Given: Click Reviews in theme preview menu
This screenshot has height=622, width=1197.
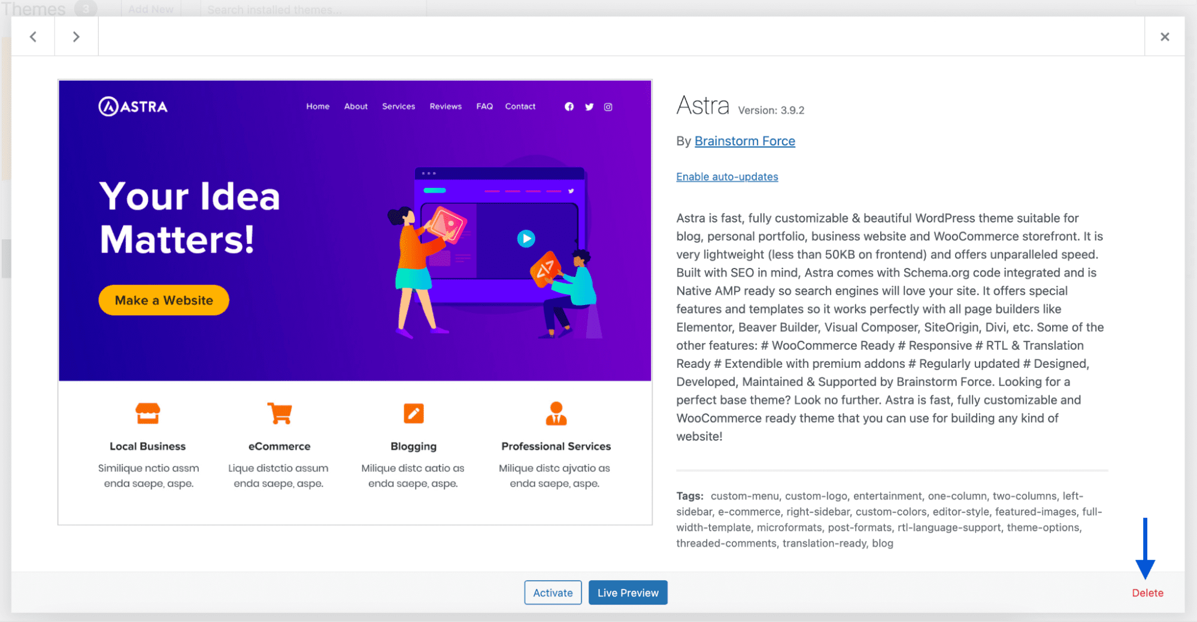Looking at the screenshot, I should click(x=446, y=106).
